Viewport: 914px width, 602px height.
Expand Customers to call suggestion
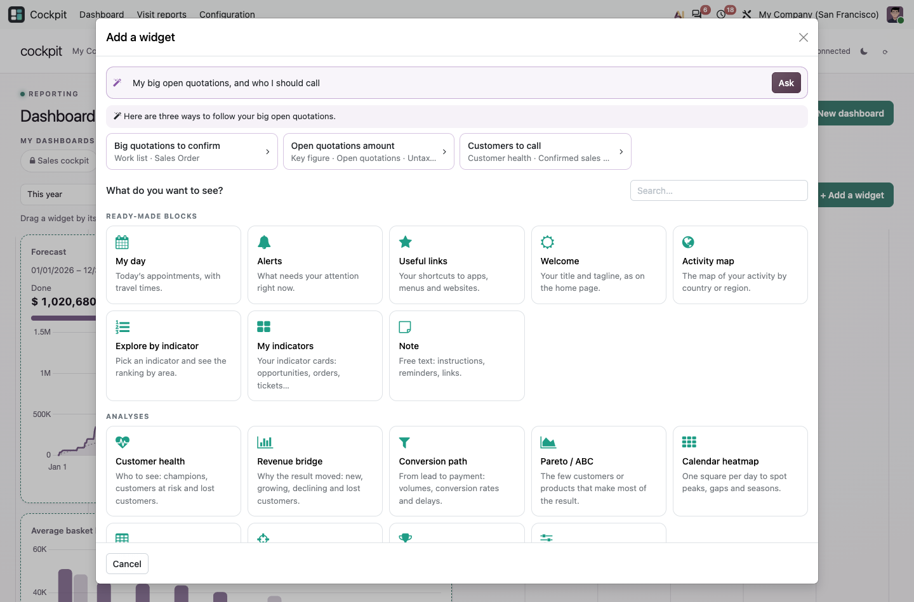[545, 151]
